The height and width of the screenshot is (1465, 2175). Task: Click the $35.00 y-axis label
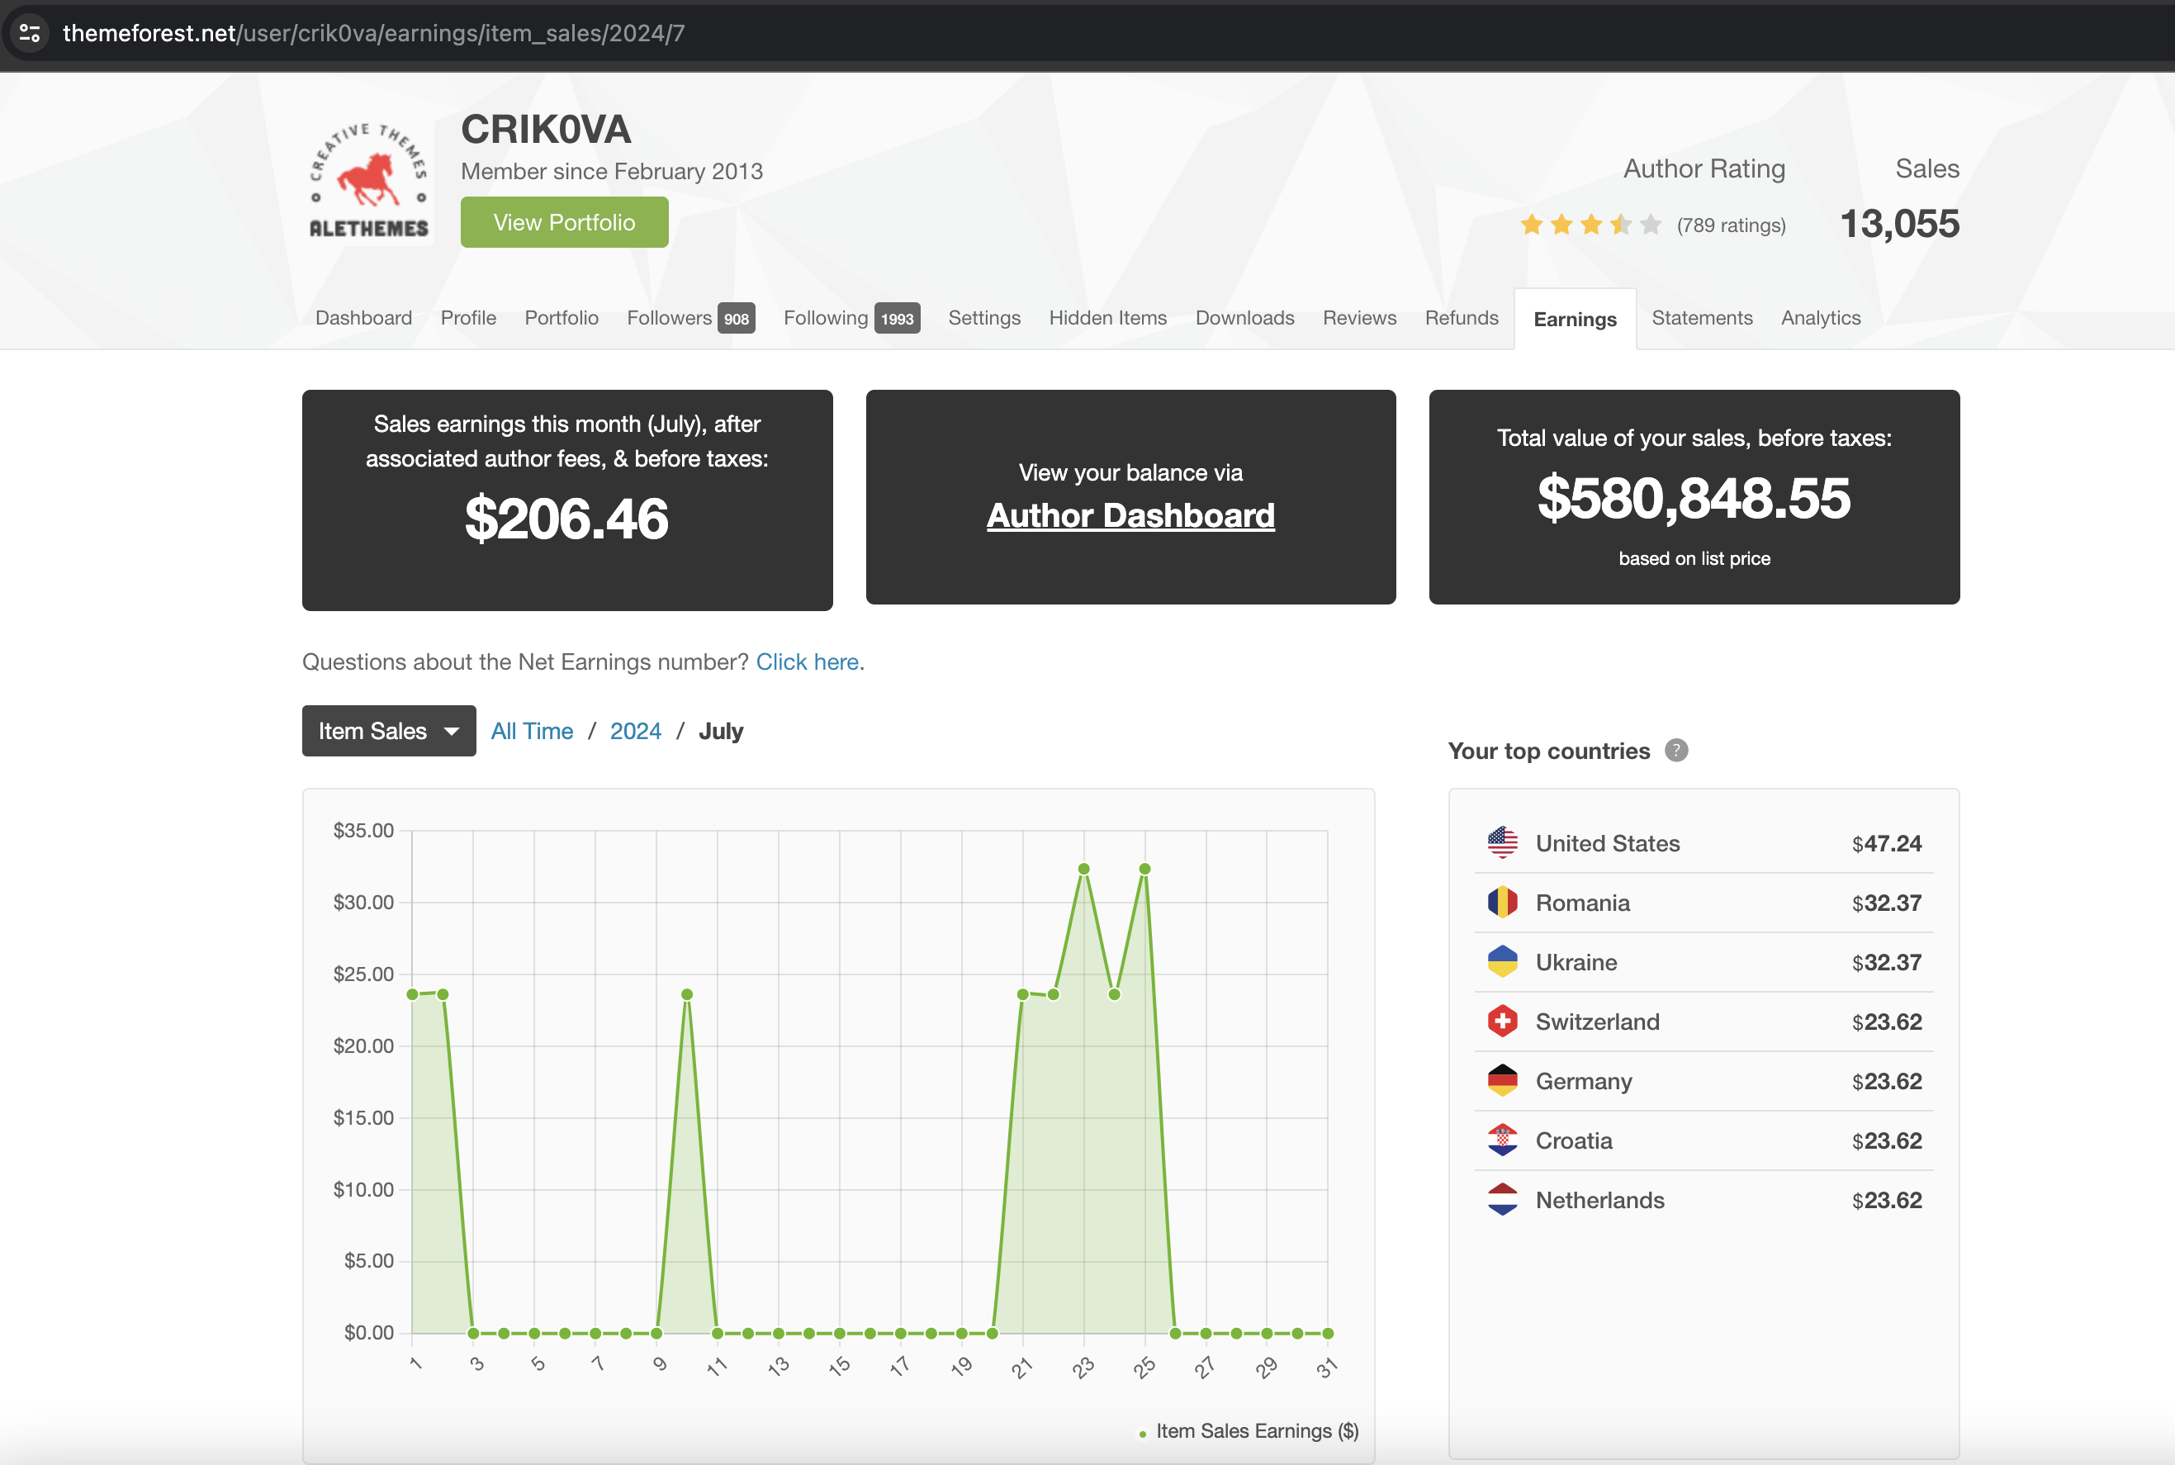tap(363, 830)
